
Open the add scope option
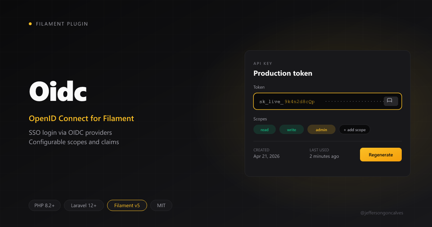pos(354,129)
